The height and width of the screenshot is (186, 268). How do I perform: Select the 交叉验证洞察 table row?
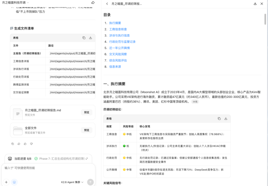[x=53, y=92]
